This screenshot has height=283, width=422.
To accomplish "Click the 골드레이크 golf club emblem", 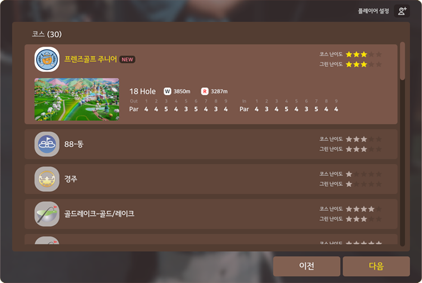I will [47, 214].
